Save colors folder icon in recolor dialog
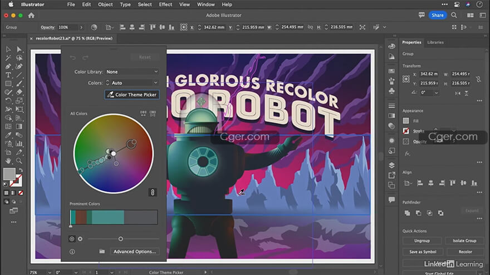Screen dimensions: 490x275 pos(102,251)
